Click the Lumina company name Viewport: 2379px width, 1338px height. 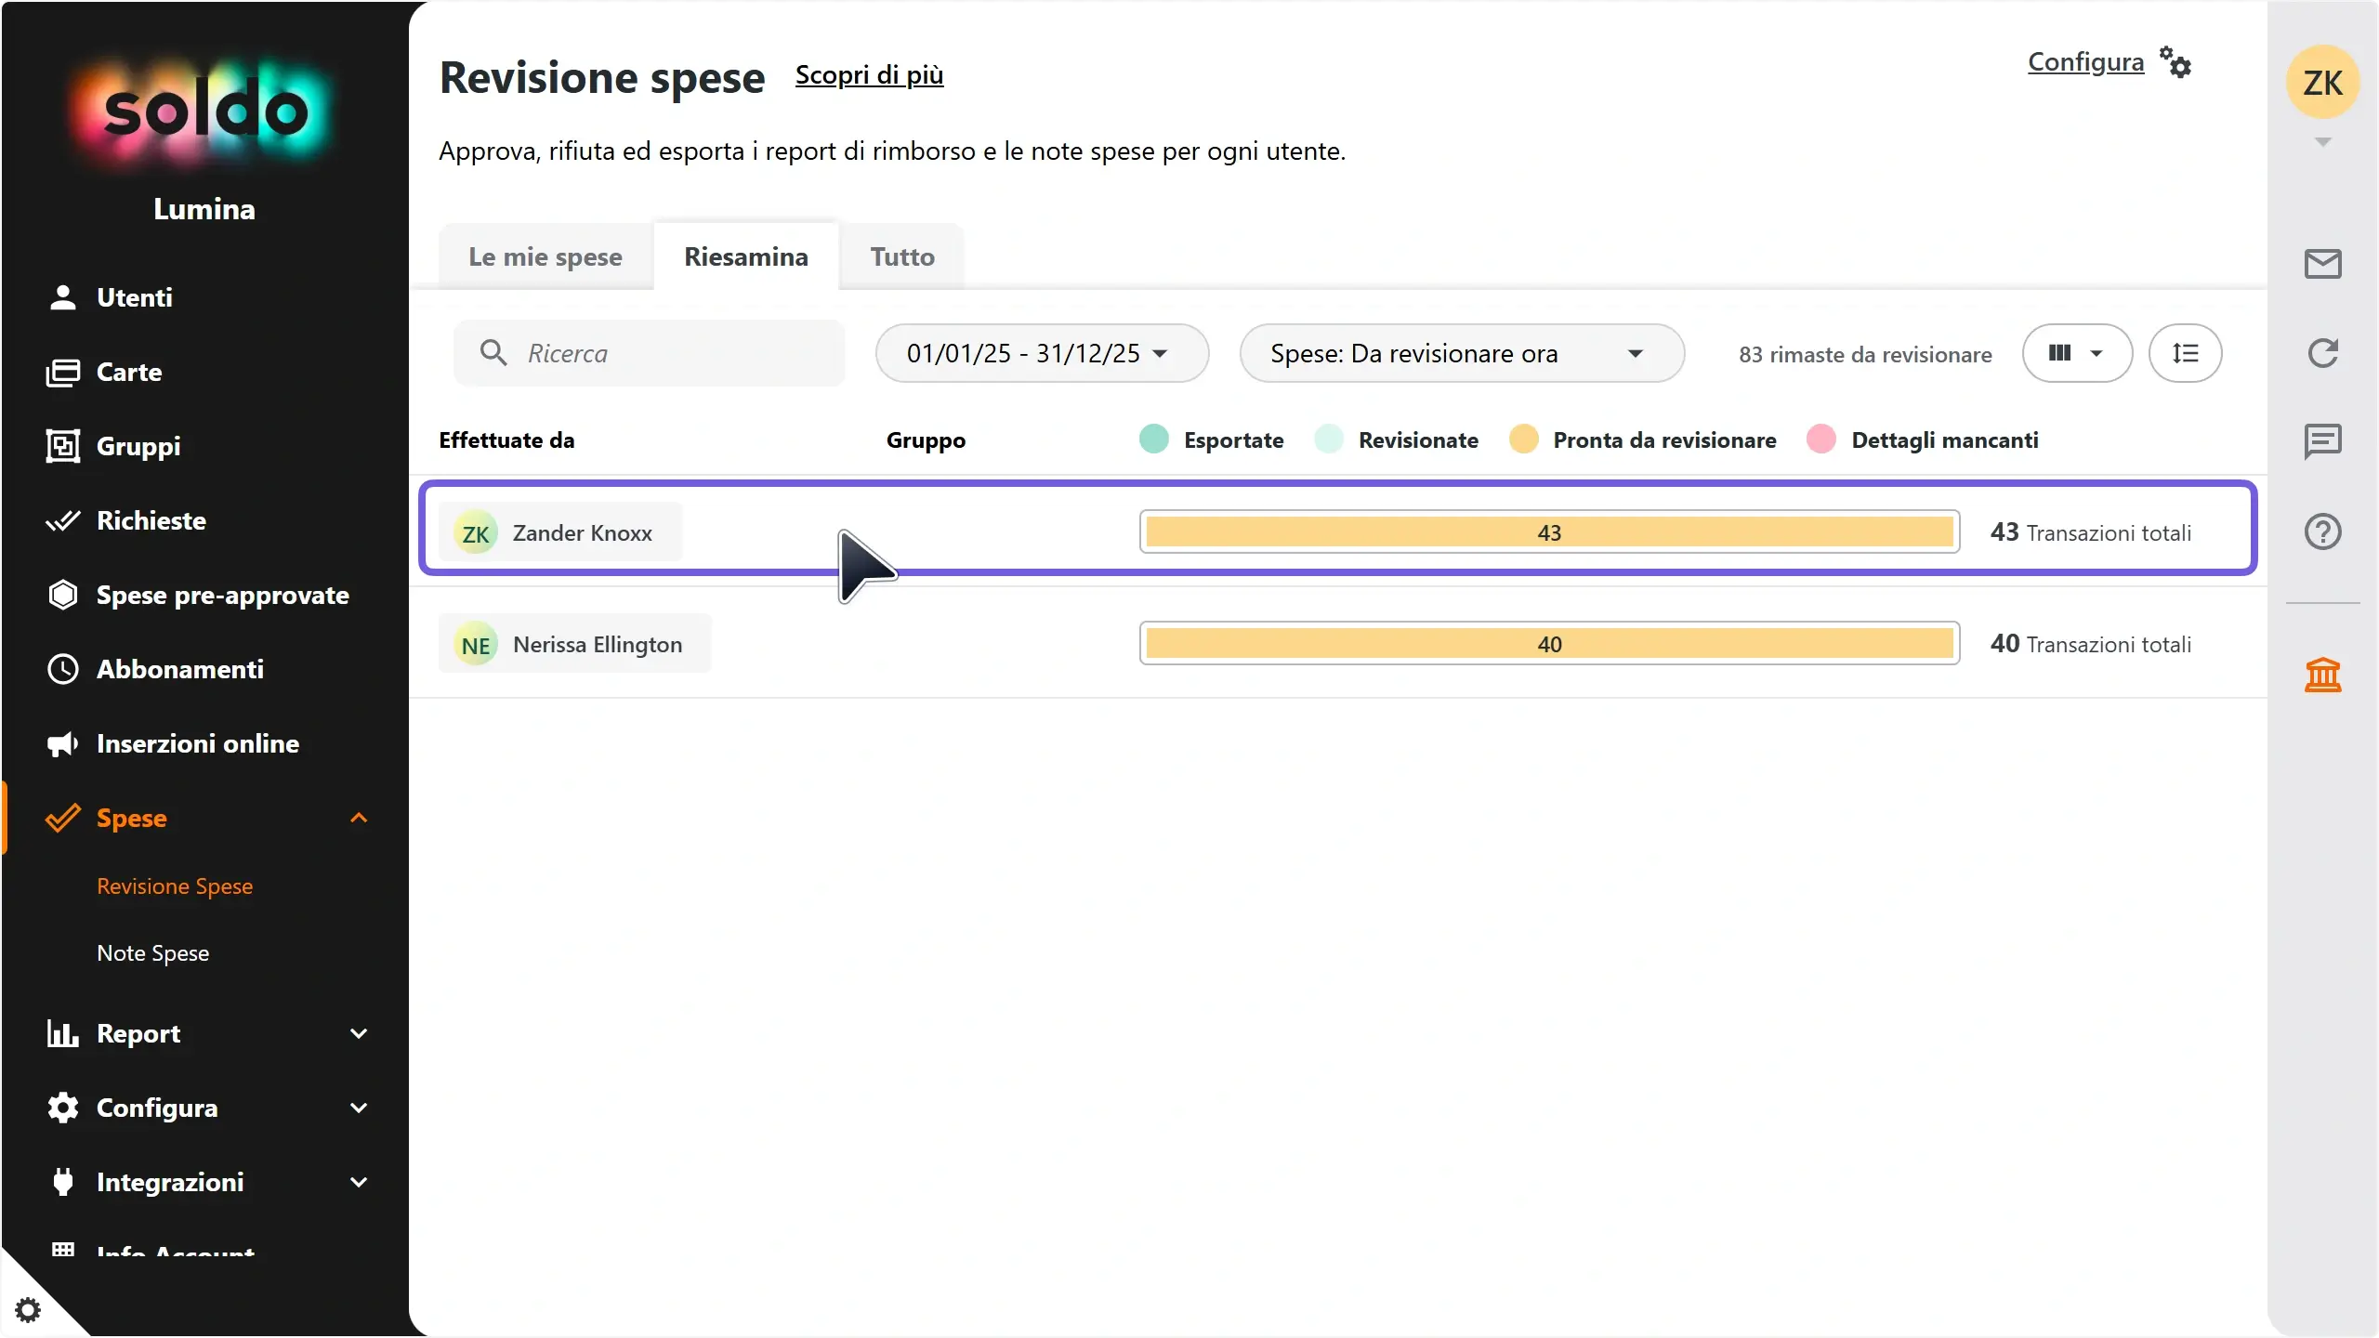[x=204, y=209]
